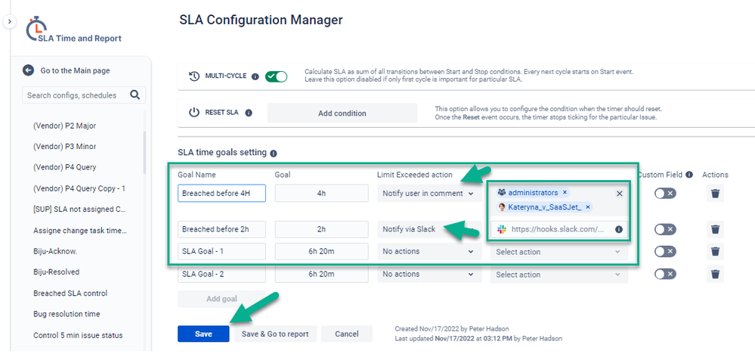Click SLA time goals setting info icon
Screen dimensions: 755x354
coord(274,154)
